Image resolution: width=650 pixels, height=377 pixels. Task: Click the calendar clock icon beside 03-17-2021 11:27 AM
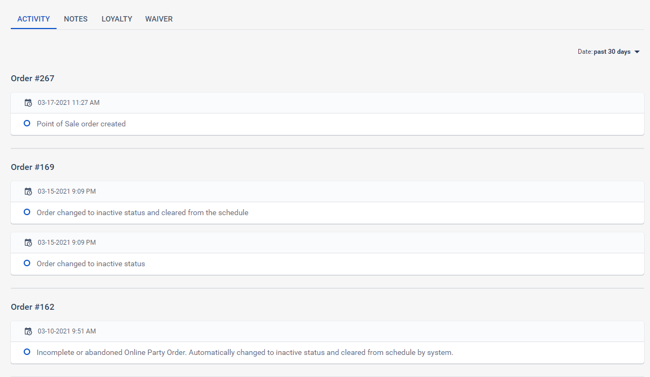29,103
